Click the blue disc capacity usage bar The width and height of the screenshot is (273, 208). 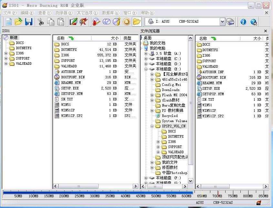[x=98, y=193]
